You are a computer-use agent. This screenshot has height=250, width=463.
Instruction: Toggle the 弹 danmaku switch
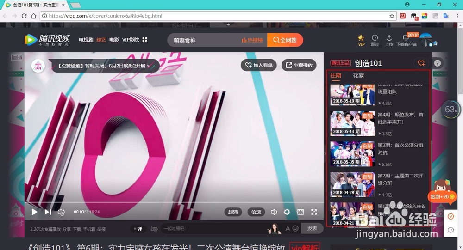tap(138, 228)
